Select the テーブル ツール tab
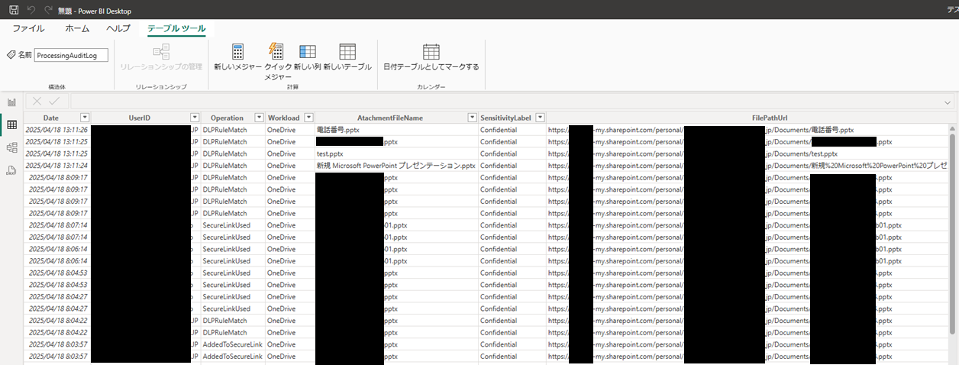 (176, 28)
